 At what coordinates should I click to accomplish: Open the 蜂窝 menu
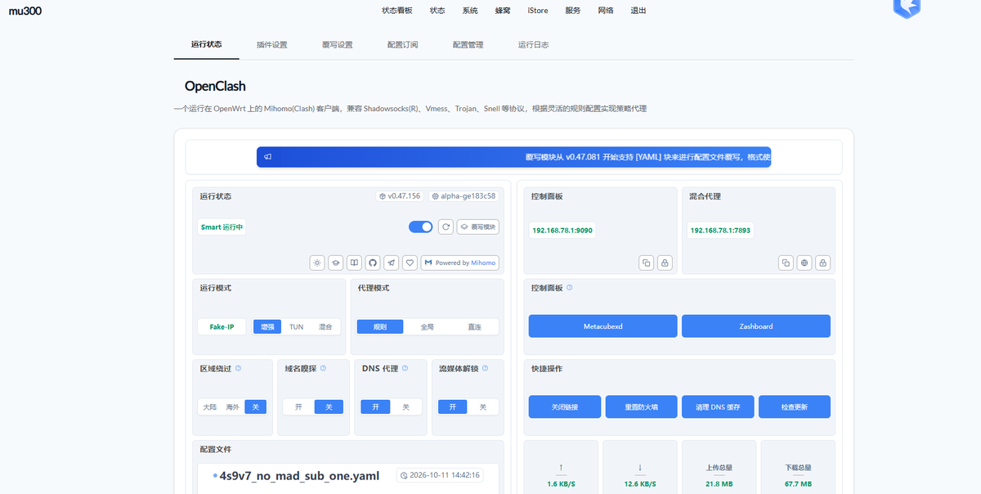point(503,11)
